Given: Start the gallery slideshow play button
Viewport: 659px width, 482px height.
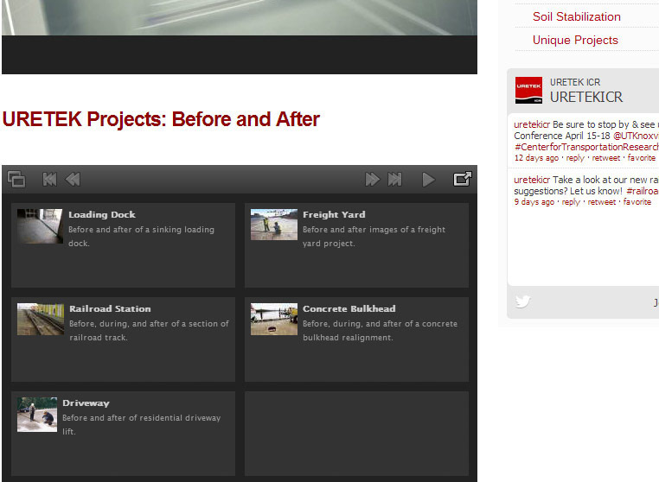Looking at the screenshot, I should point(428,180).
